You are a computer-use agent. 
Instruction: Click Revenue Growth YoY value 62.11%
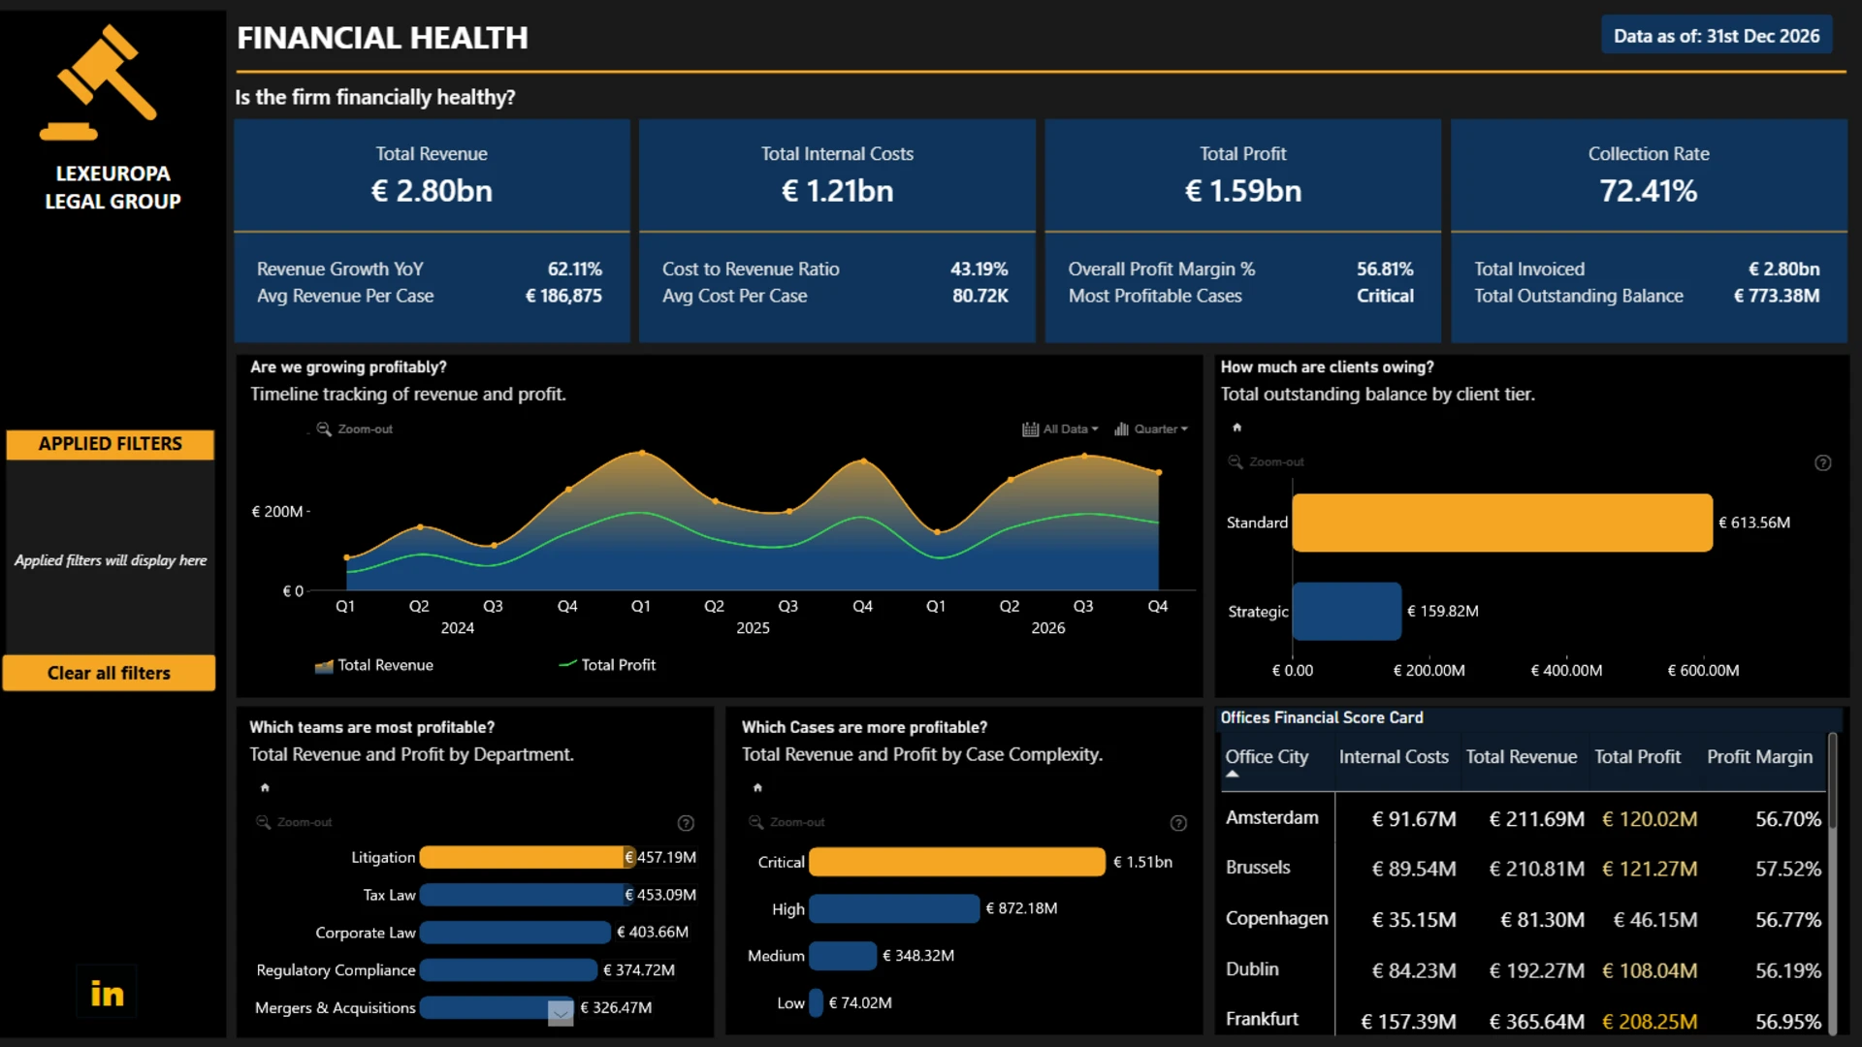(x=575, y=270)
